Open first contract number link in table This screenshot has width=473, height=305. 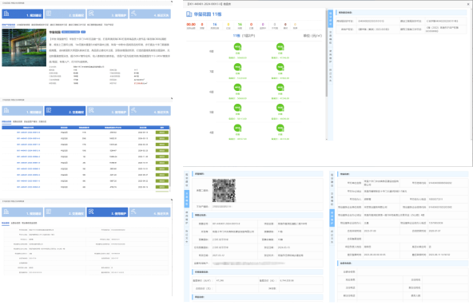28,133
